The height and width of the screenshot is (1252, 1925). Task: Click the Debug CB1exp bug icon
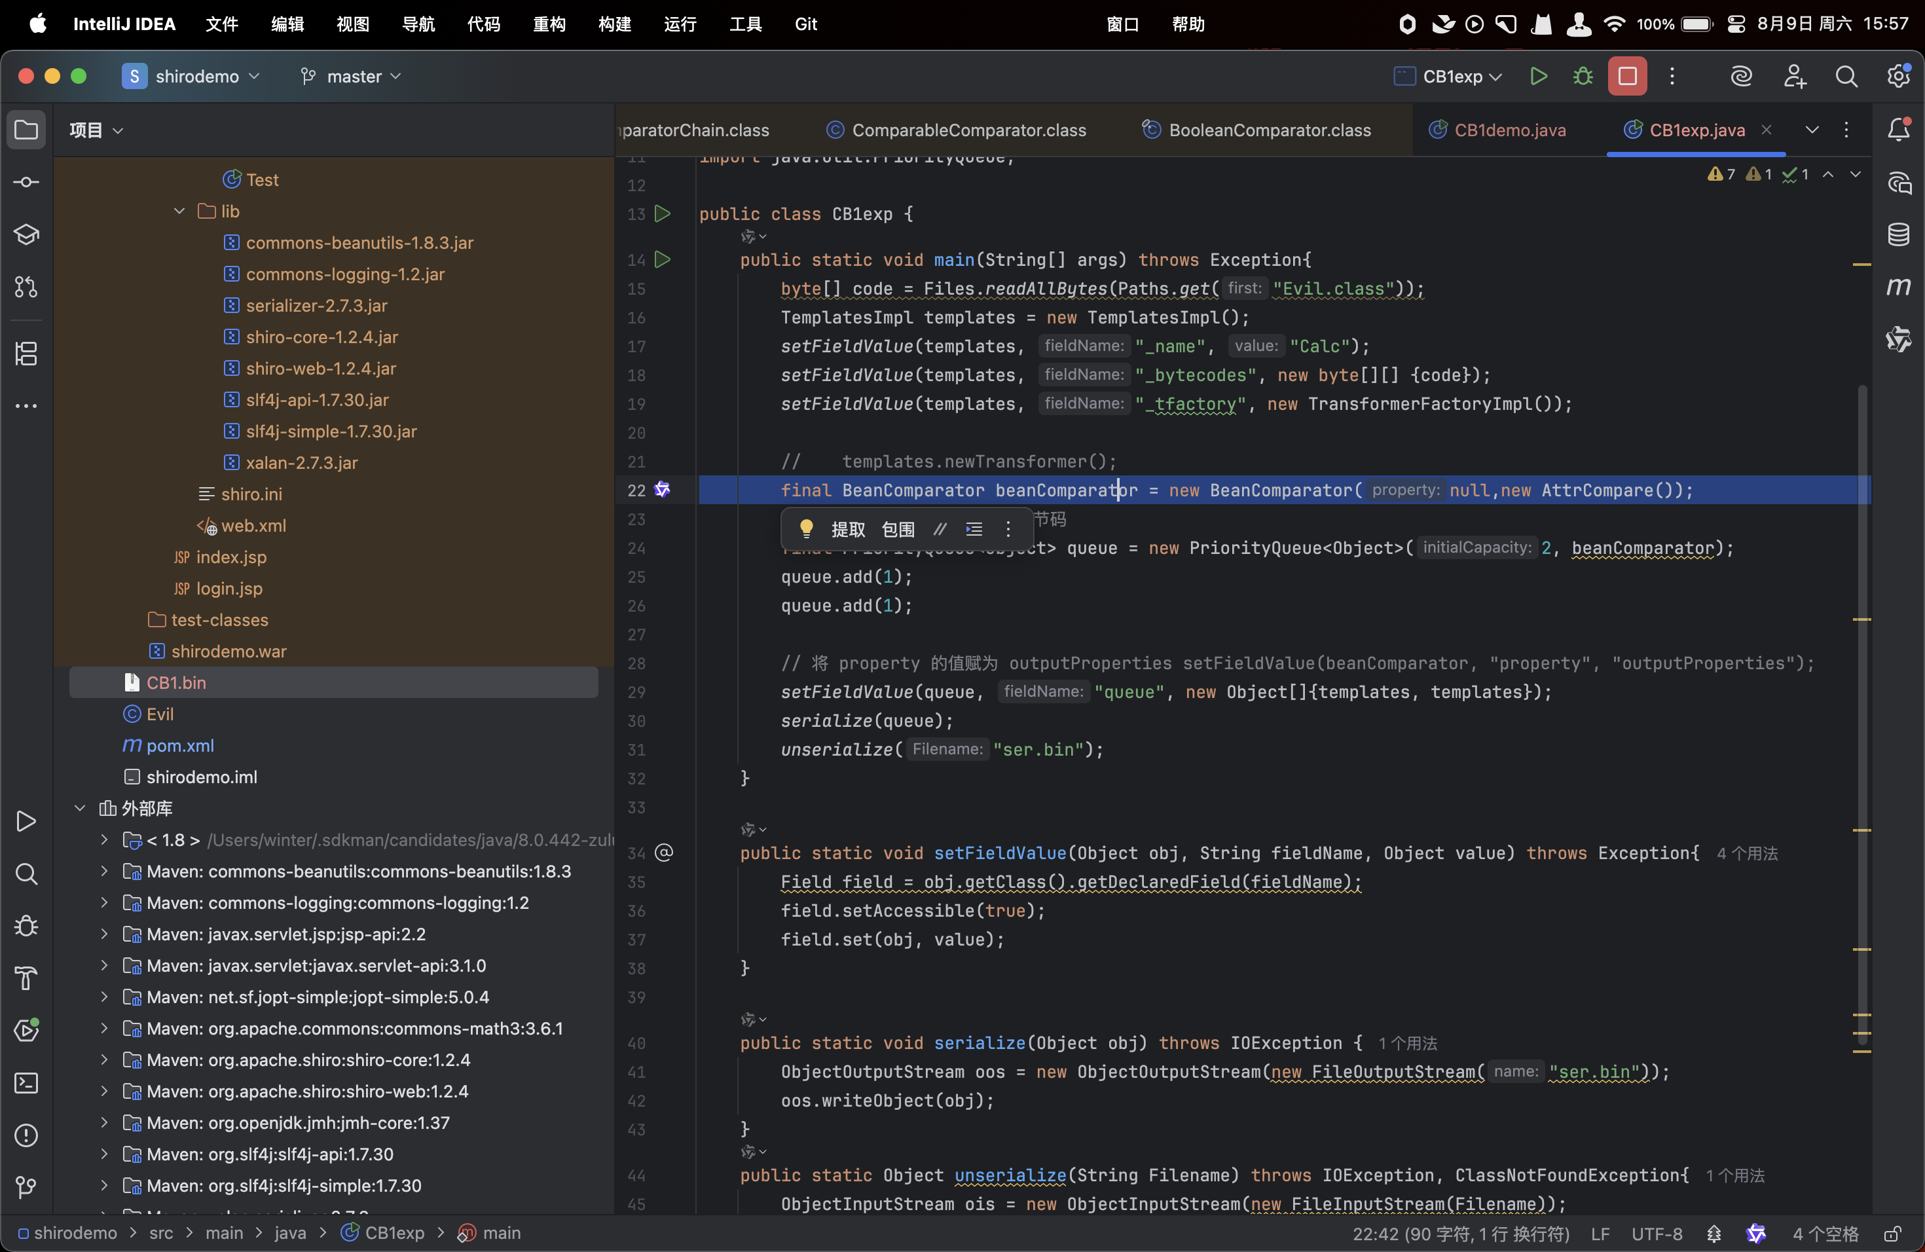tap(1583, 76)
